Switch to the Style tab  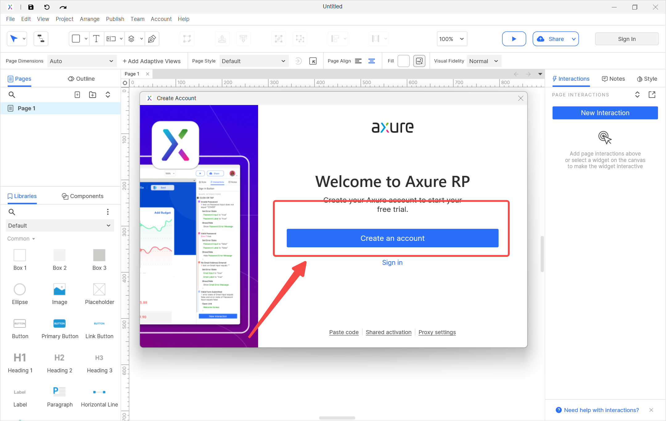coord(647,79)
